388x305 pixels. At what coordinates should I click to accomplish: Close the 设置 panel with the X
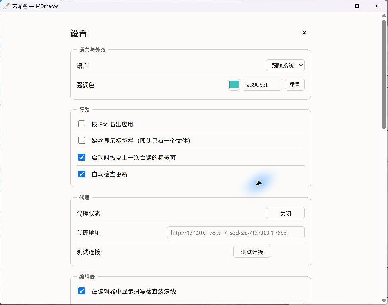pyautogui.click(x=305, y=33)
